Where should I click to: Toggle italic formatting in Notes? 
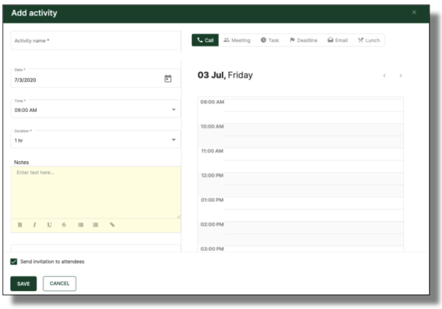[35, 225]
